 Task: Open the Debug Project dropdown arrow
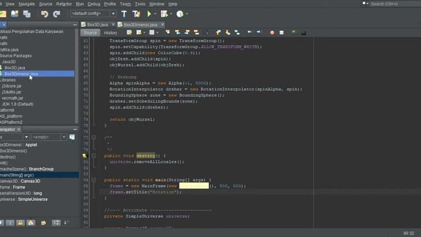click(171, 14)
